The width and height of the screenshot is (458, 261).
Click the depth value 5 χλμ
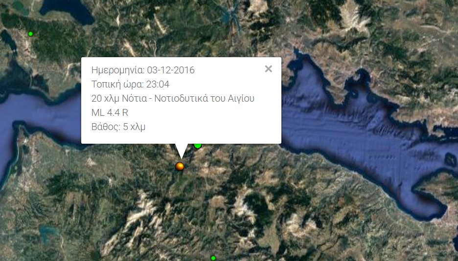coord(134,127)
